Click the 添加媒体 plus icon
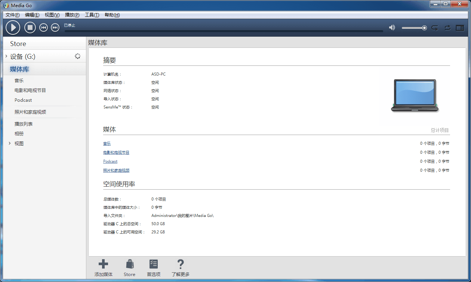 click(x=103, y=264)
